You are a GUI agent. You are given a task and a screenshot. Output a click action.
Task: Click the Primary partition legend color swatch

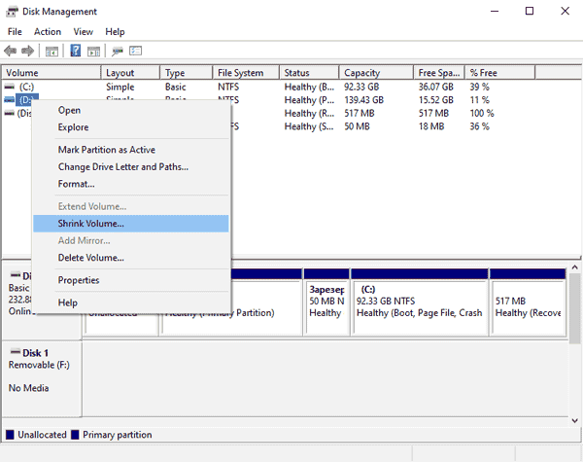[x=75, y=435]
